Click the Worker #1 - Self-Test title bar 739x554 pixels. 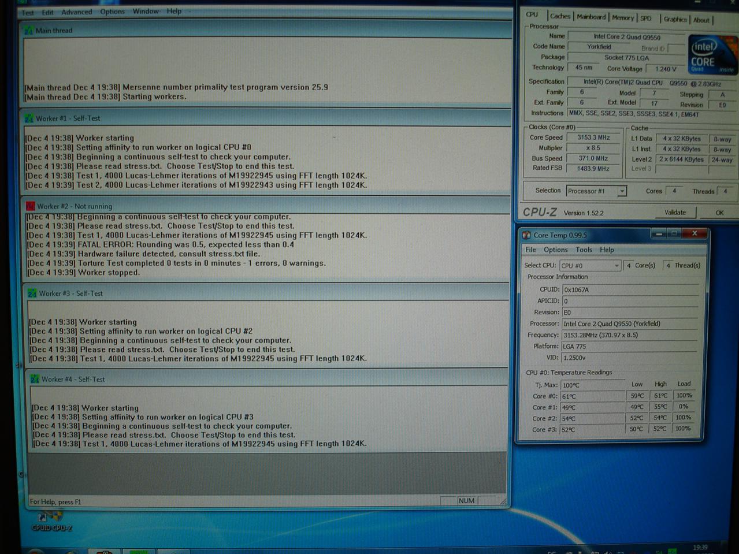266,118
